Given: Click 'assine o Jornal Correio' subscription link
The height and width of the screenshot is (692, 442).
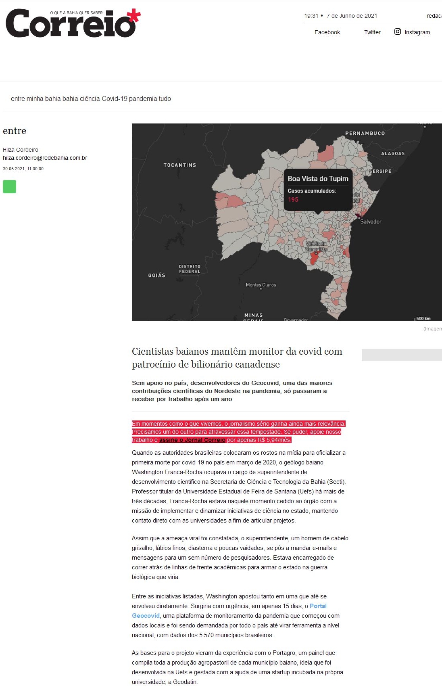Looking at the screenshot, I should [192, 440].
